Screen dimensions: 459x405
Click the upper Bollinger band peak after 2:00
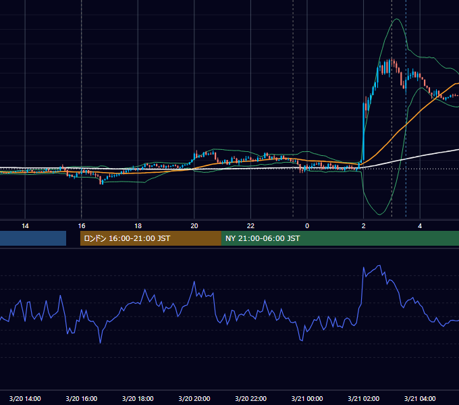click(397, 19)
